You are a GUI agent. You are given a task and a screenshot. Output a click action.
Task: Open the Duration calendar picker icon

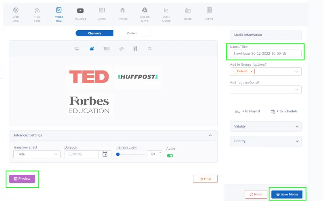click(x=105, y=154)
